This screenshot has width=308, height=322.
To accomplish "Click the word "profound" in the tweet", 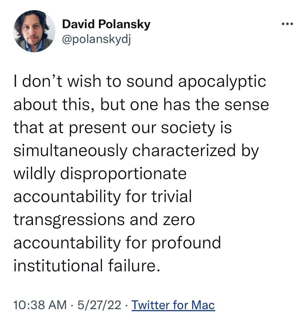I will [186, 243].
